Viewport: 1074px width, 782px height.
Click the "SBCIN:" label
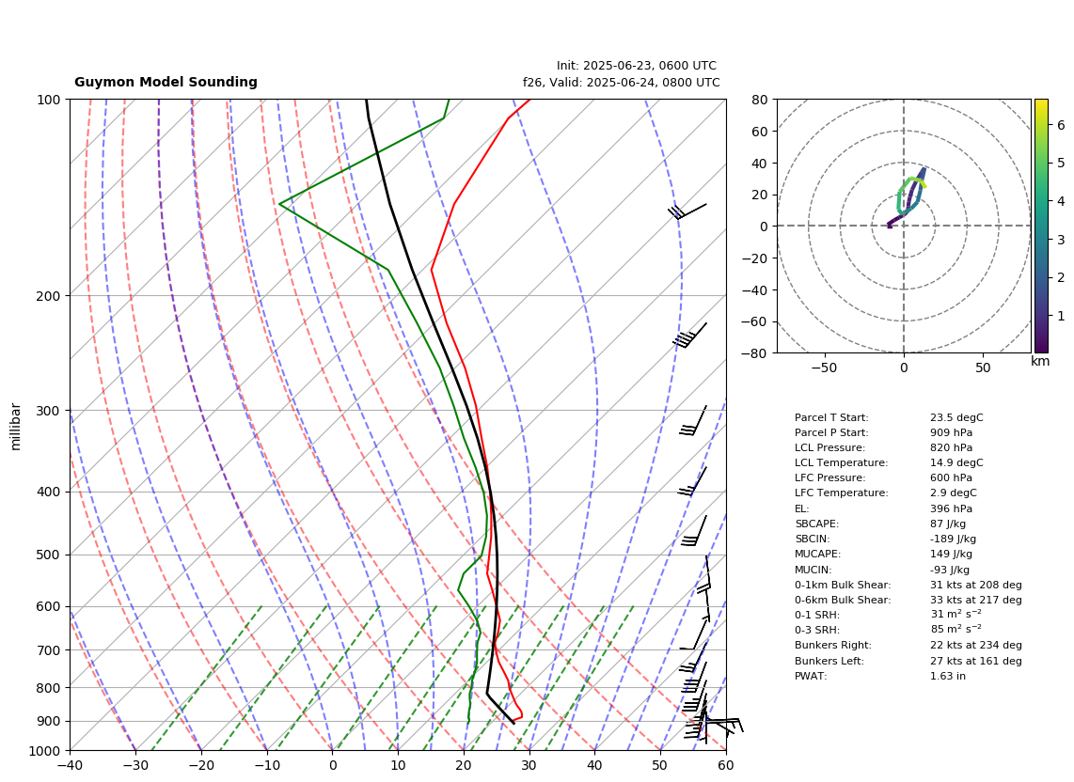tap(813, 539)
